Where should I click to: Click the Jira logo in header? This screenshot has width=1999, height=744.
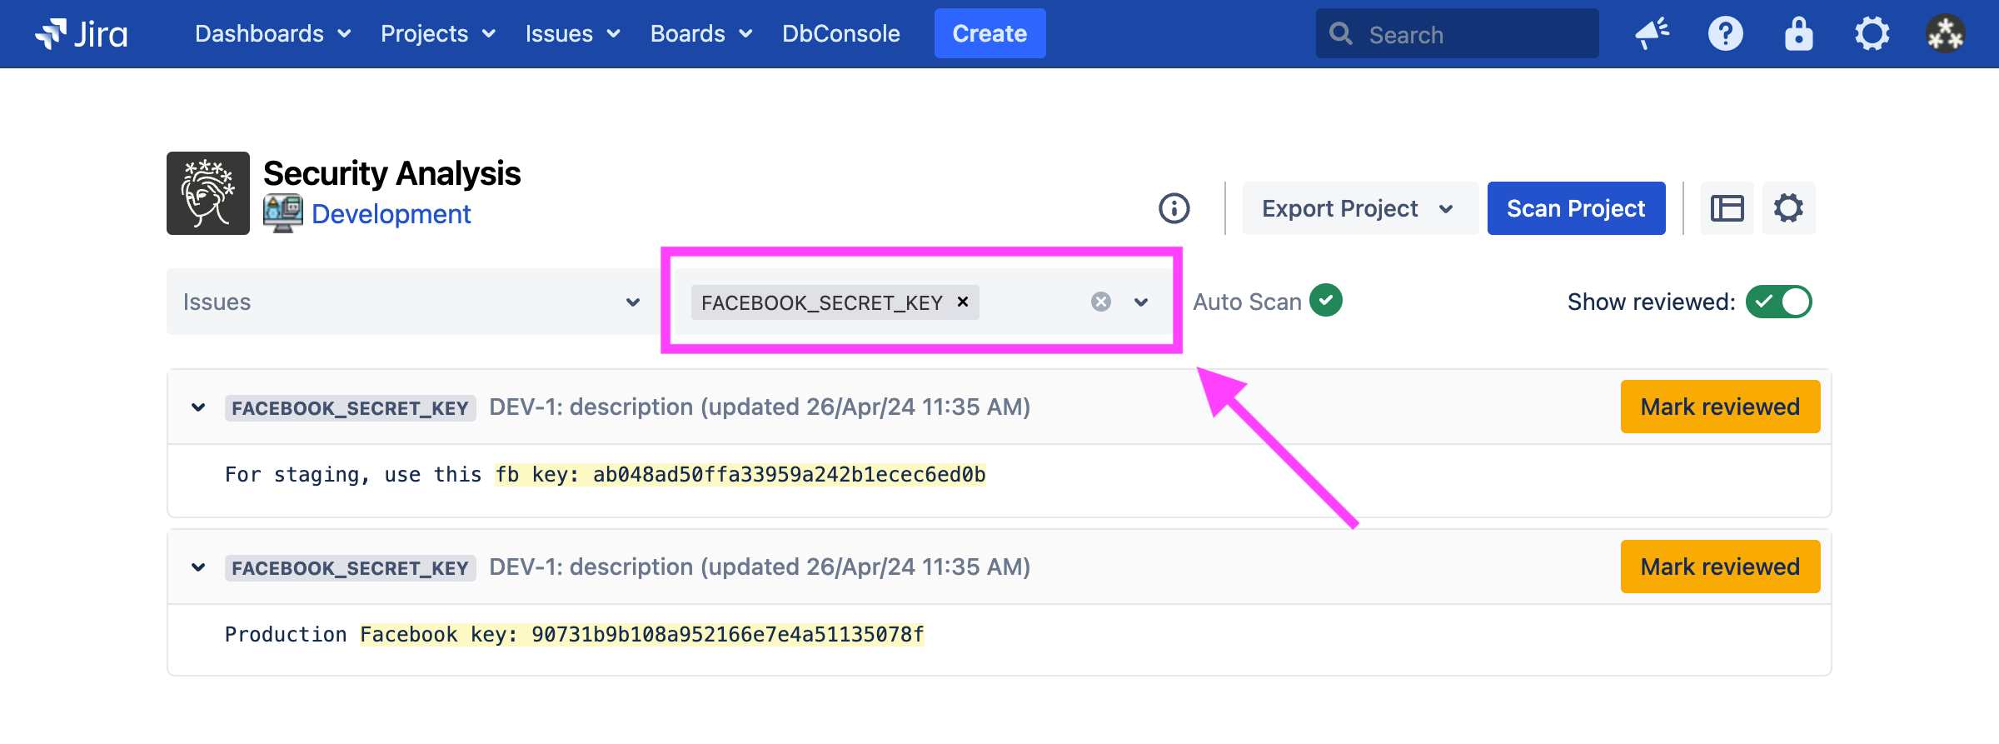[x=82, y=34]
